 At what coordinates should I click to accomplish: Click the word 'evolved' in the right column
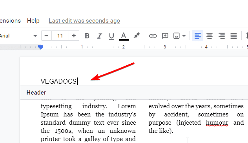[x=159, y=106]
